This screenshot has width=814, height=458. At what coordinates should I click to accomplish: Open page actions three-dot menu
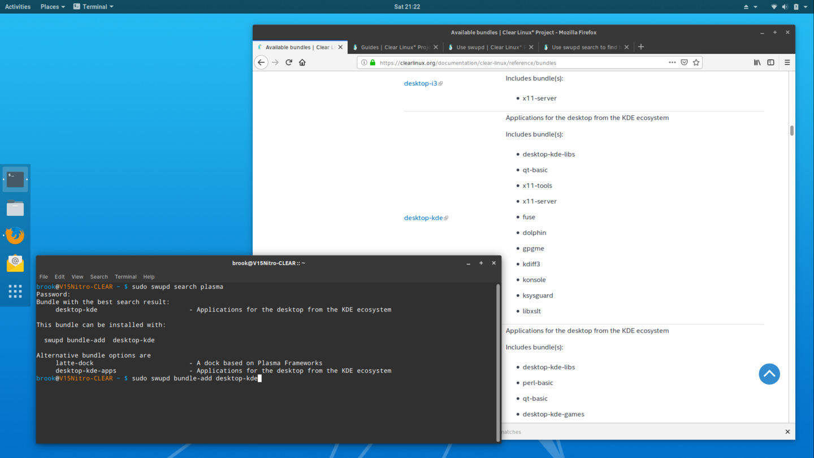pos(672,63)
